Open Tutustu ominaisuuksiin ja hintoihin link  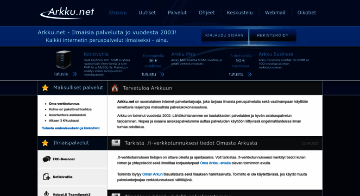[71, 128]
